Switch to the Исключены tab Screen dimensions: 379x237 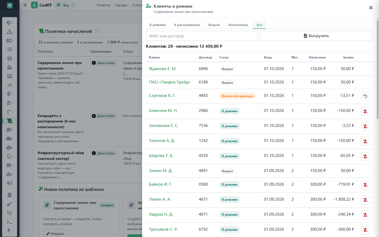click(x=238, y=25)
